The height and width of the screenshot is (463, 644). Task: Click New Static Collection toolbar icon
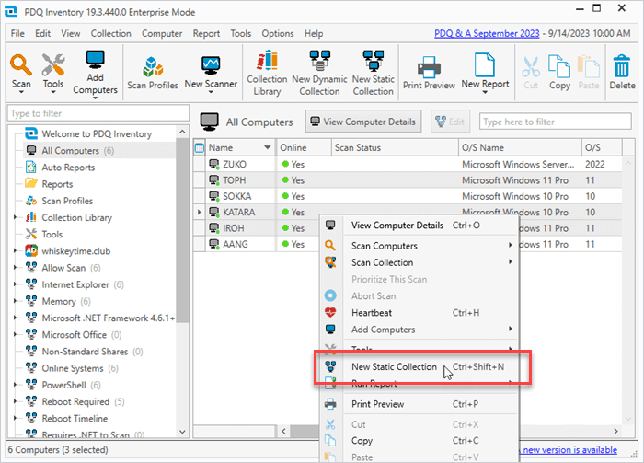[373, 61]
